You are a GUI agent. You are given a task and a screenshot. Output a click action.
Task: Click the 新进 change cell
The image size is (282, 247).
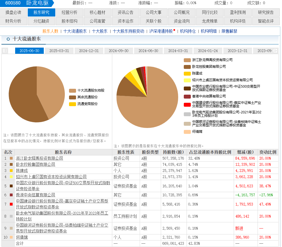click(239, 228)
